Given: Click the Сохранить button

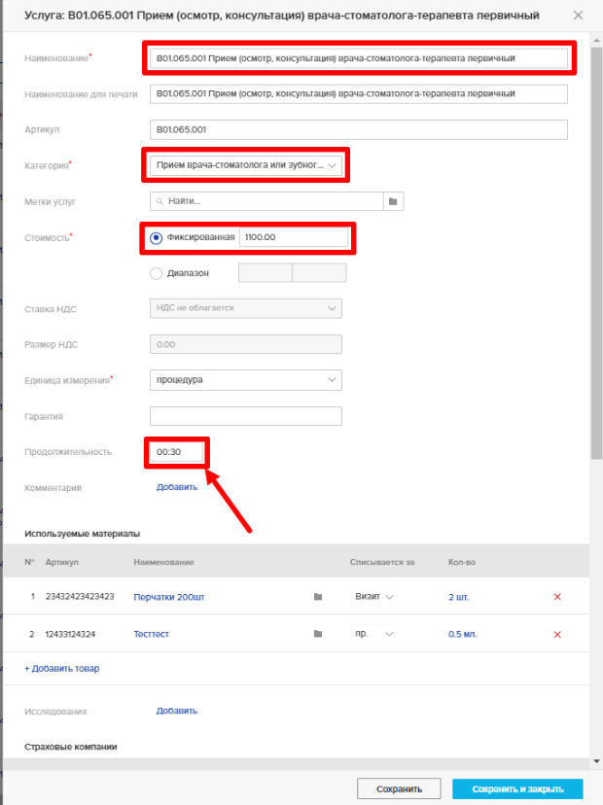Looking at the screenshot, I should point(399,788).
